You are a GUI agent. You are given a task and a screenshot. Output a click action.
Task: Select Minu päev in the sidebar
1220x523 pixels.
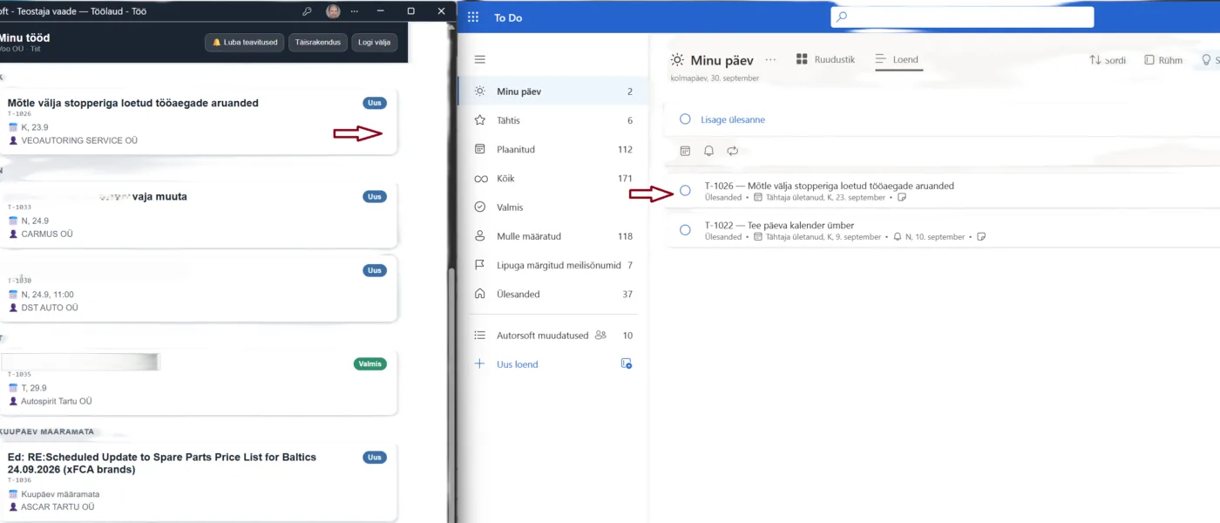tap(552, 92)
